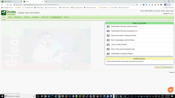
Task: Play the Seminario Jardín de Cobros video icon
Action: point(108,26)
